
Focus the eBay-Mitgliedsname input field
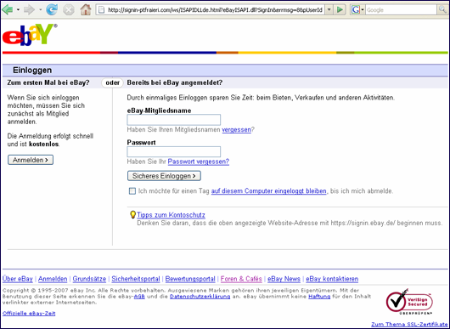(x=174, y=120)
